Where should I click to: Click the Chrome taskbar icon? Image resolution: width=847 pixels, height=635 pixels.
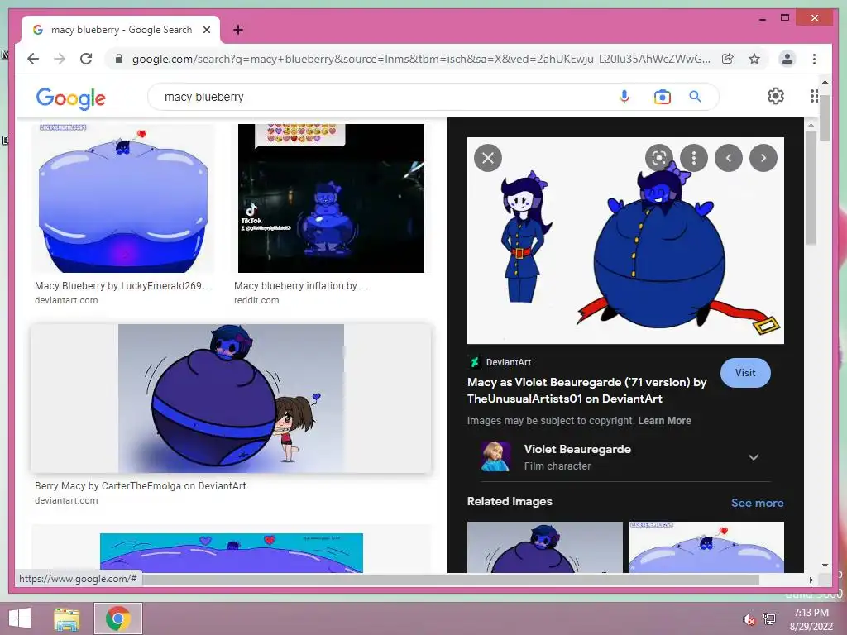click(118, 618)
